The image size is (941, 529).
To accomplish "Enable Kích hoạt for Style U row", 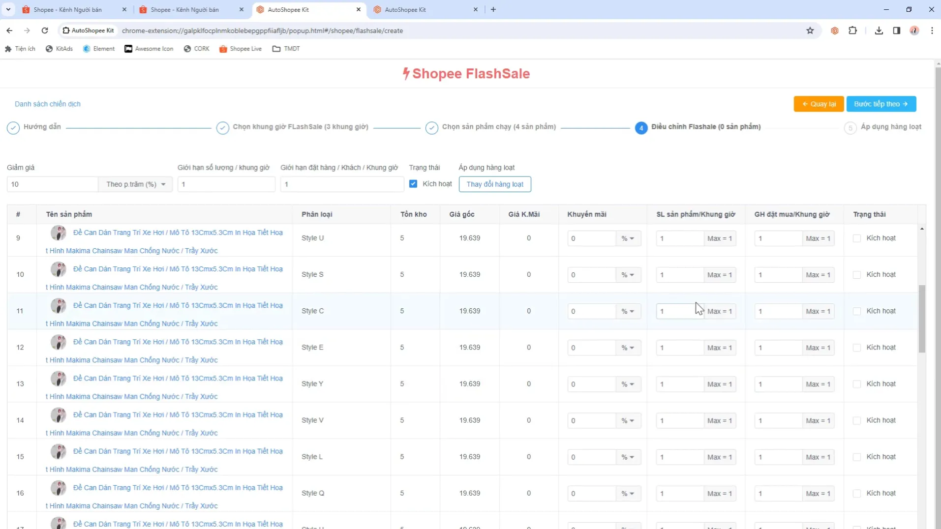I will tap(857, 238).
